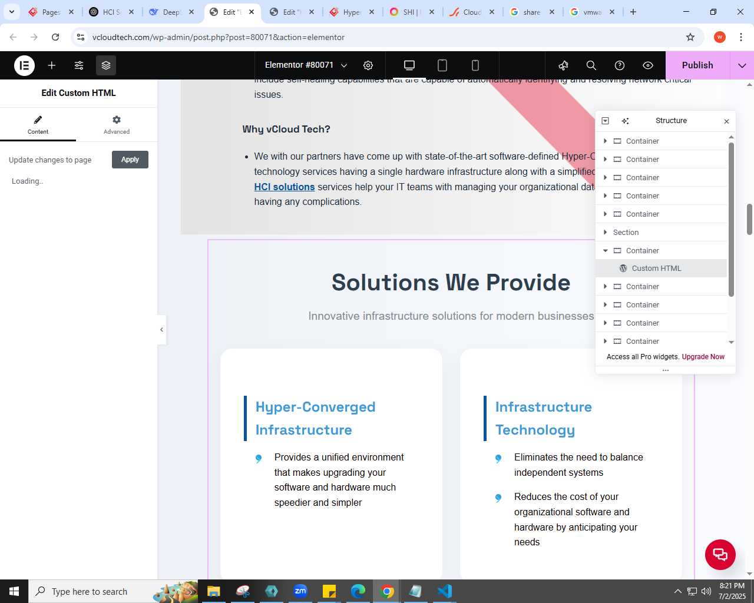754x603 pixels.
Task: Open File Explorer from the taskbar
Action: coord(213,591)
